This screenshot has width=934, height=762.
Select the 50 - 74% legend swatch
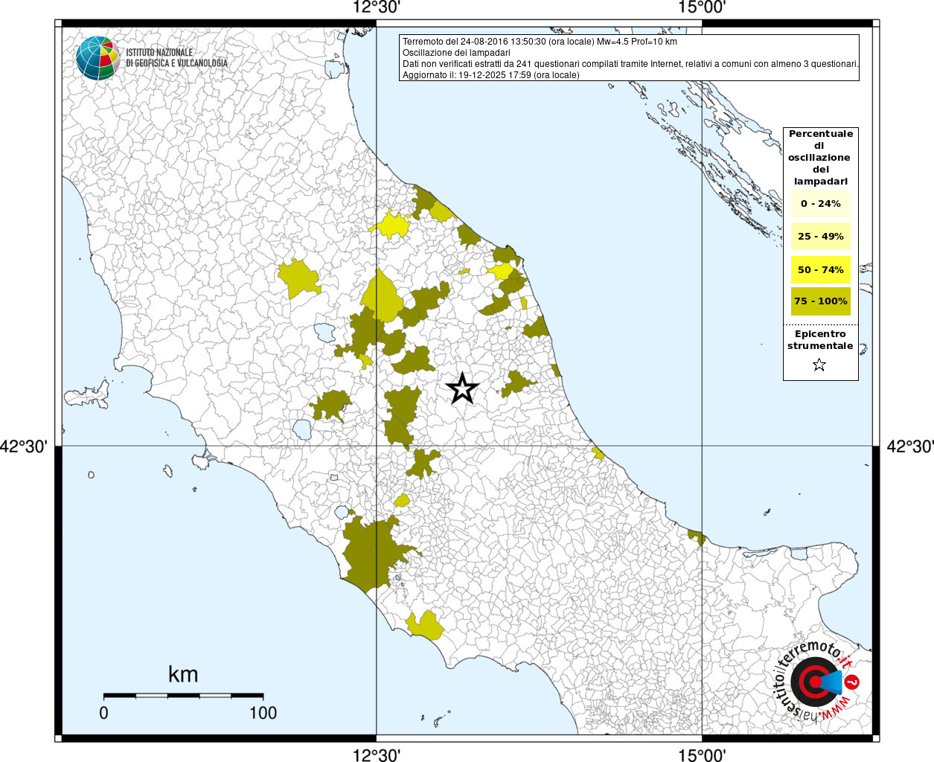(x=820, y=269)
